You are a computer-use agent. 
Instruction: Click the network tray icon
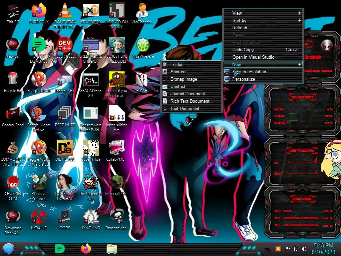(296, 249)
